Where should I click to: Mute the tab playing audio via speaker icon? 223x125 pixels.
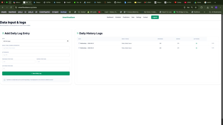pyautogui.click(x=81, y=2)
